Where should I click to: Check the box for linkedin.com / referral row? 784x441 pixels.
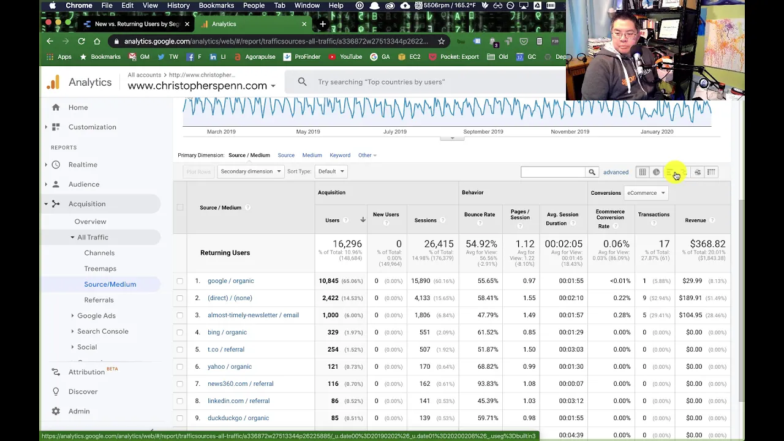click(179, 401)
